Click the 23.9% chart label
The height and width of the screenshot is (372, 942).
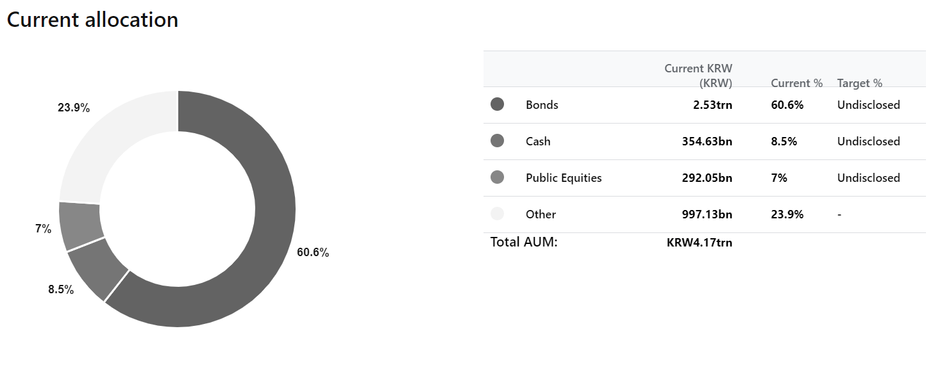point(74,108)
